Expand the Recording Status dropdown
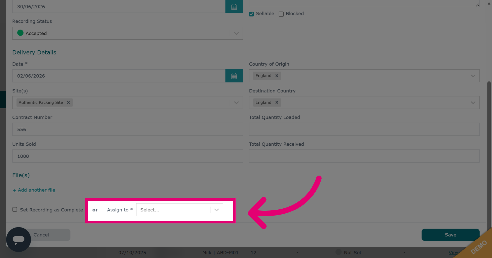 pos(236,34)
